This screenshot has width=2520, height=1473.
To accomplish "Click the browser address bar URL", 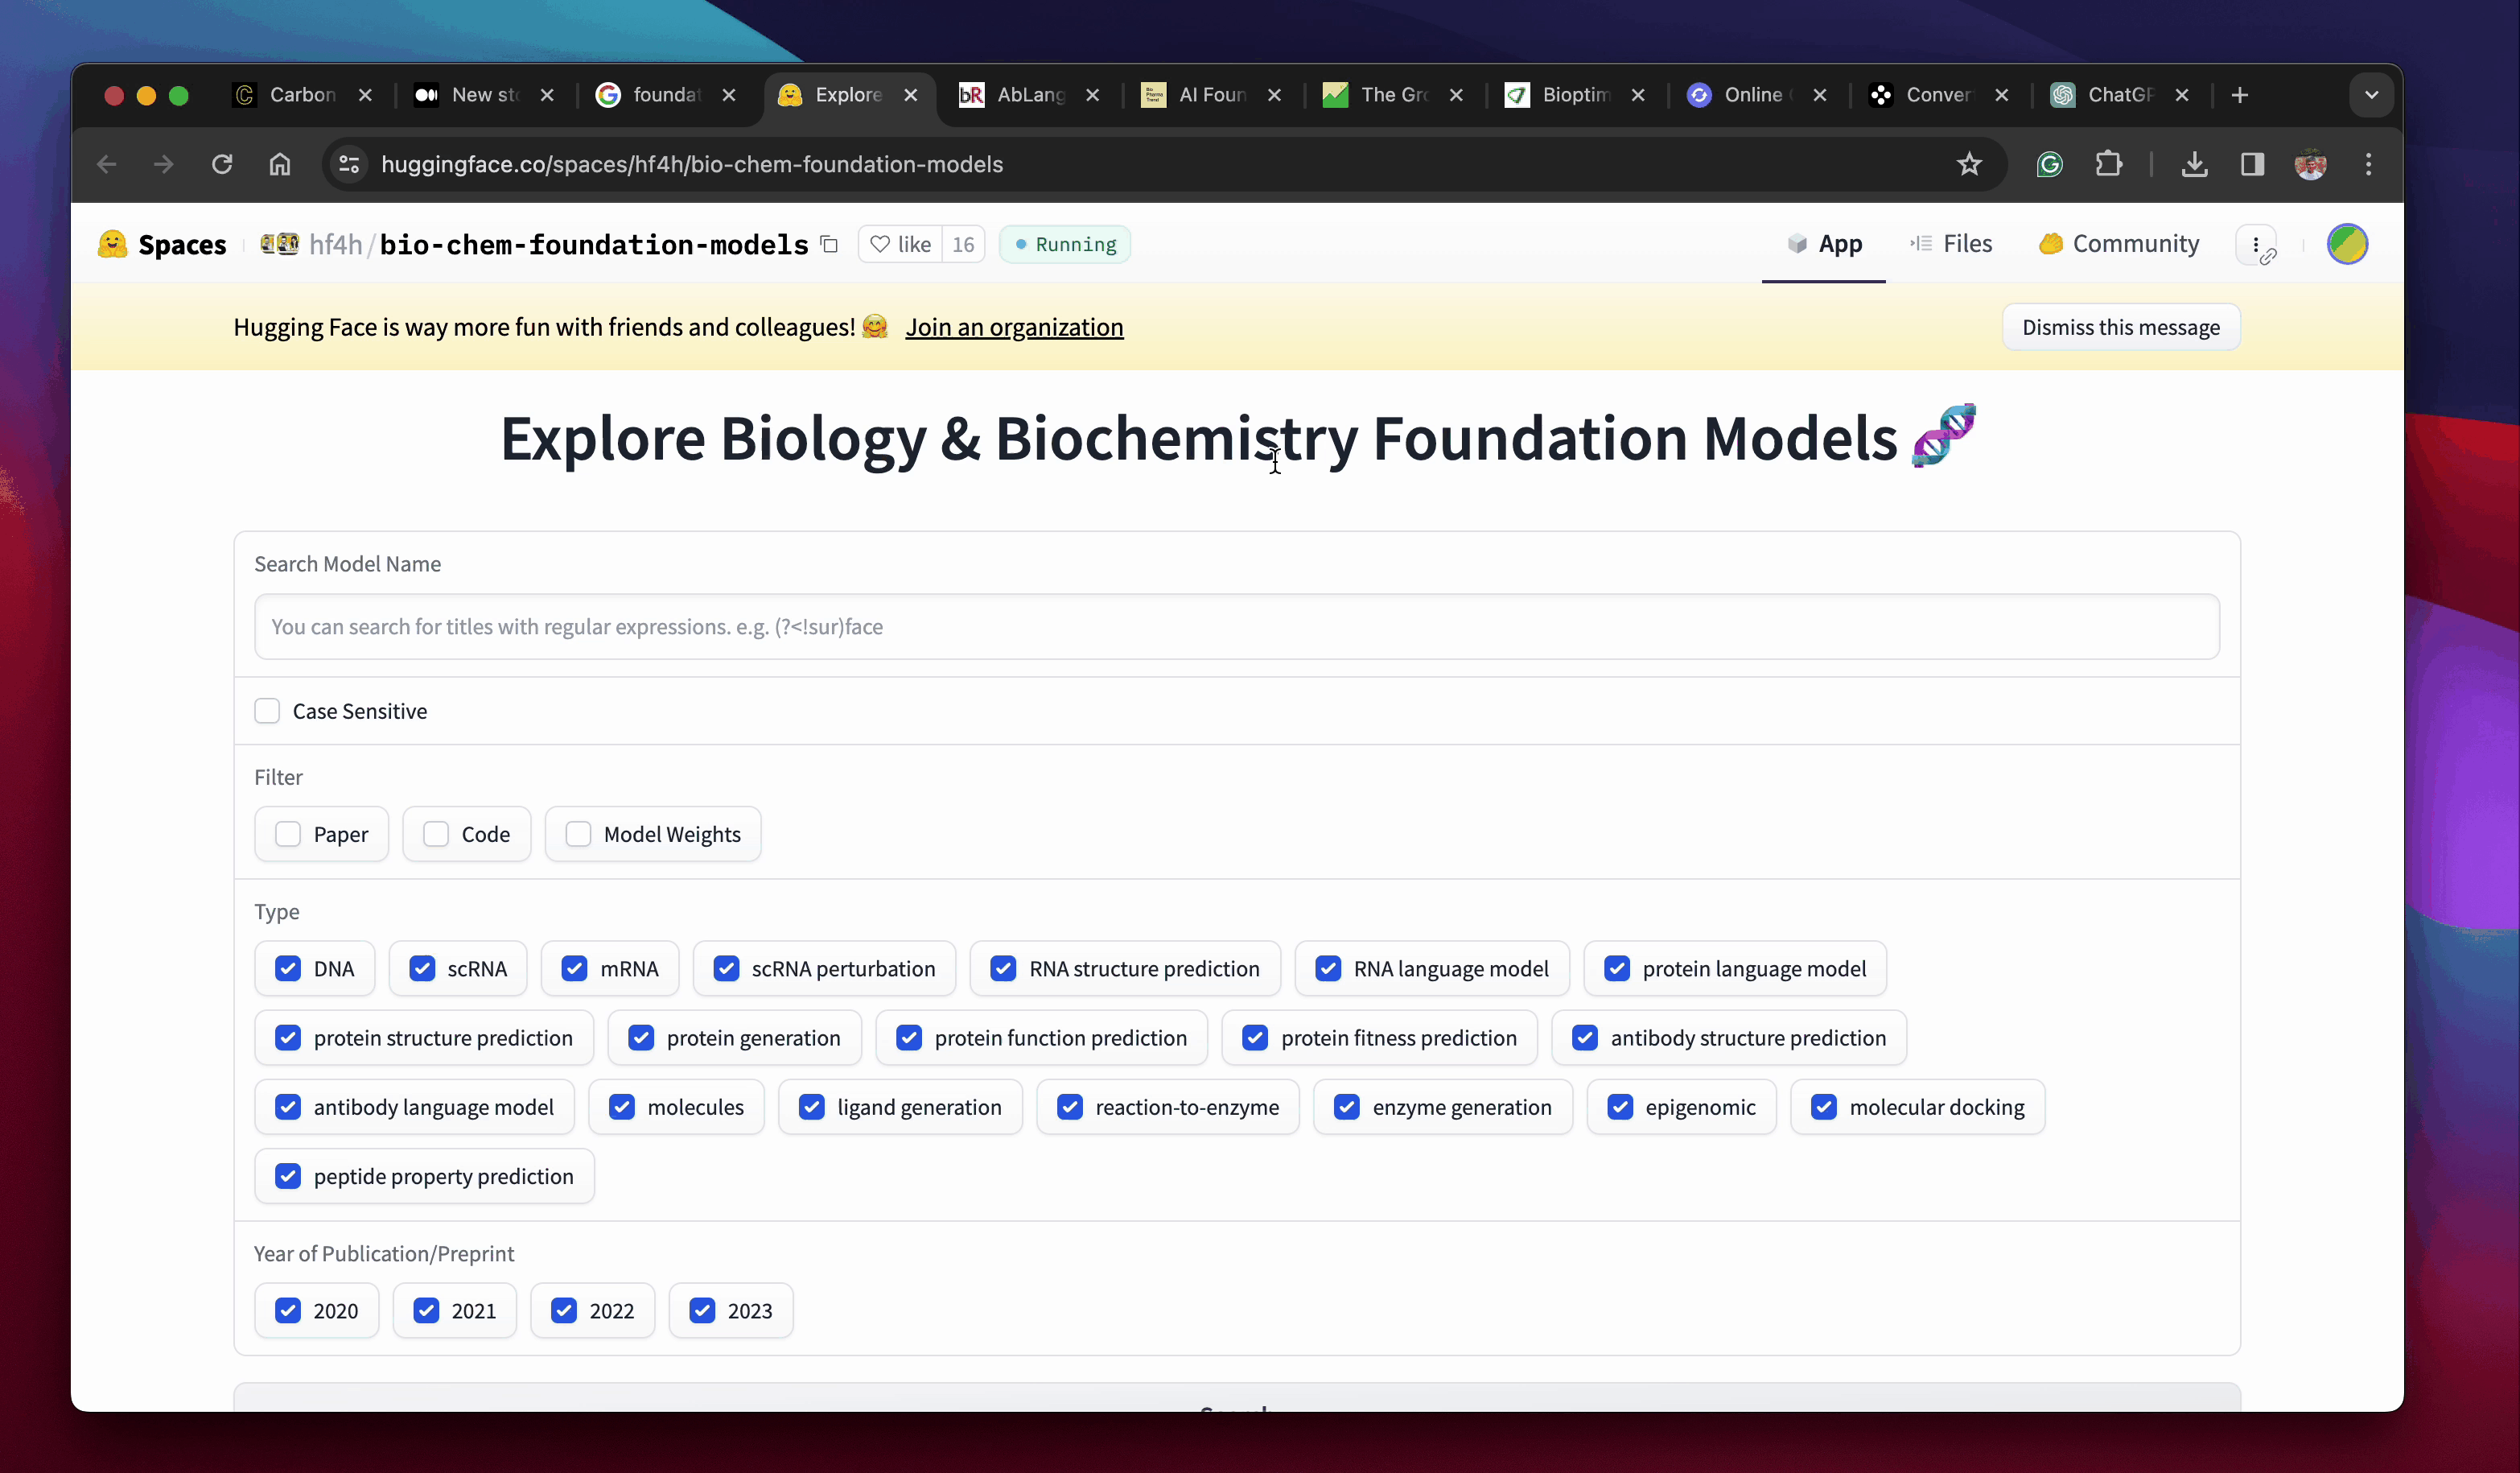I will (x=692, y=164).
